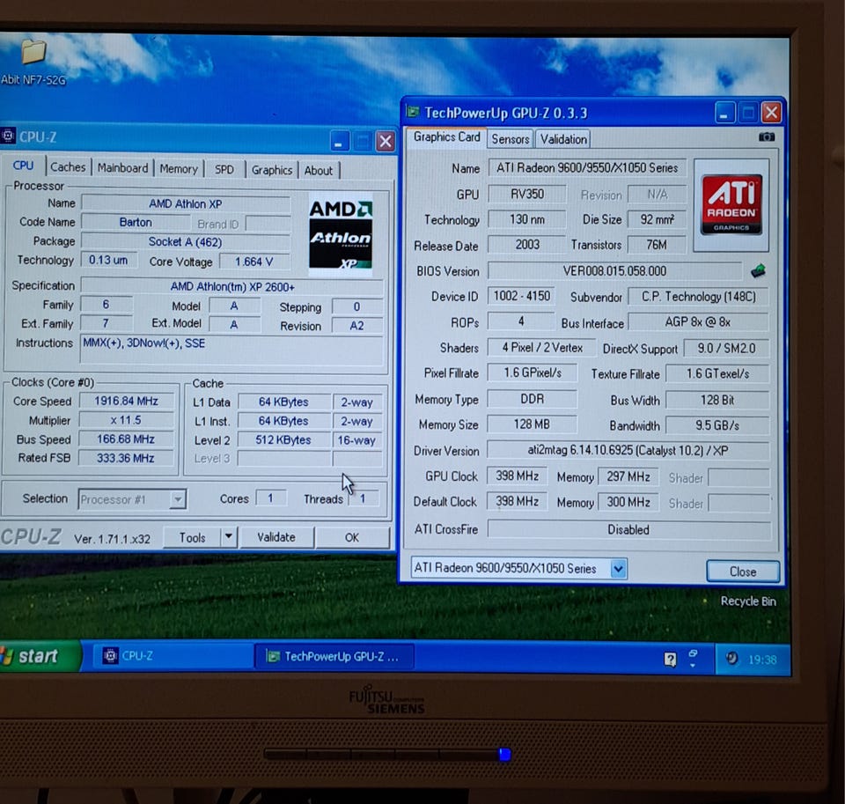
Task: Click the tray icon next to the clock
Action: pos(731,659)
